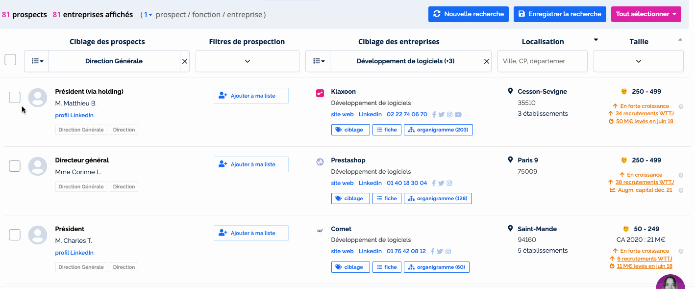
Task: Click avatar of M. Charles T.
Action: (x=38, y=235)
